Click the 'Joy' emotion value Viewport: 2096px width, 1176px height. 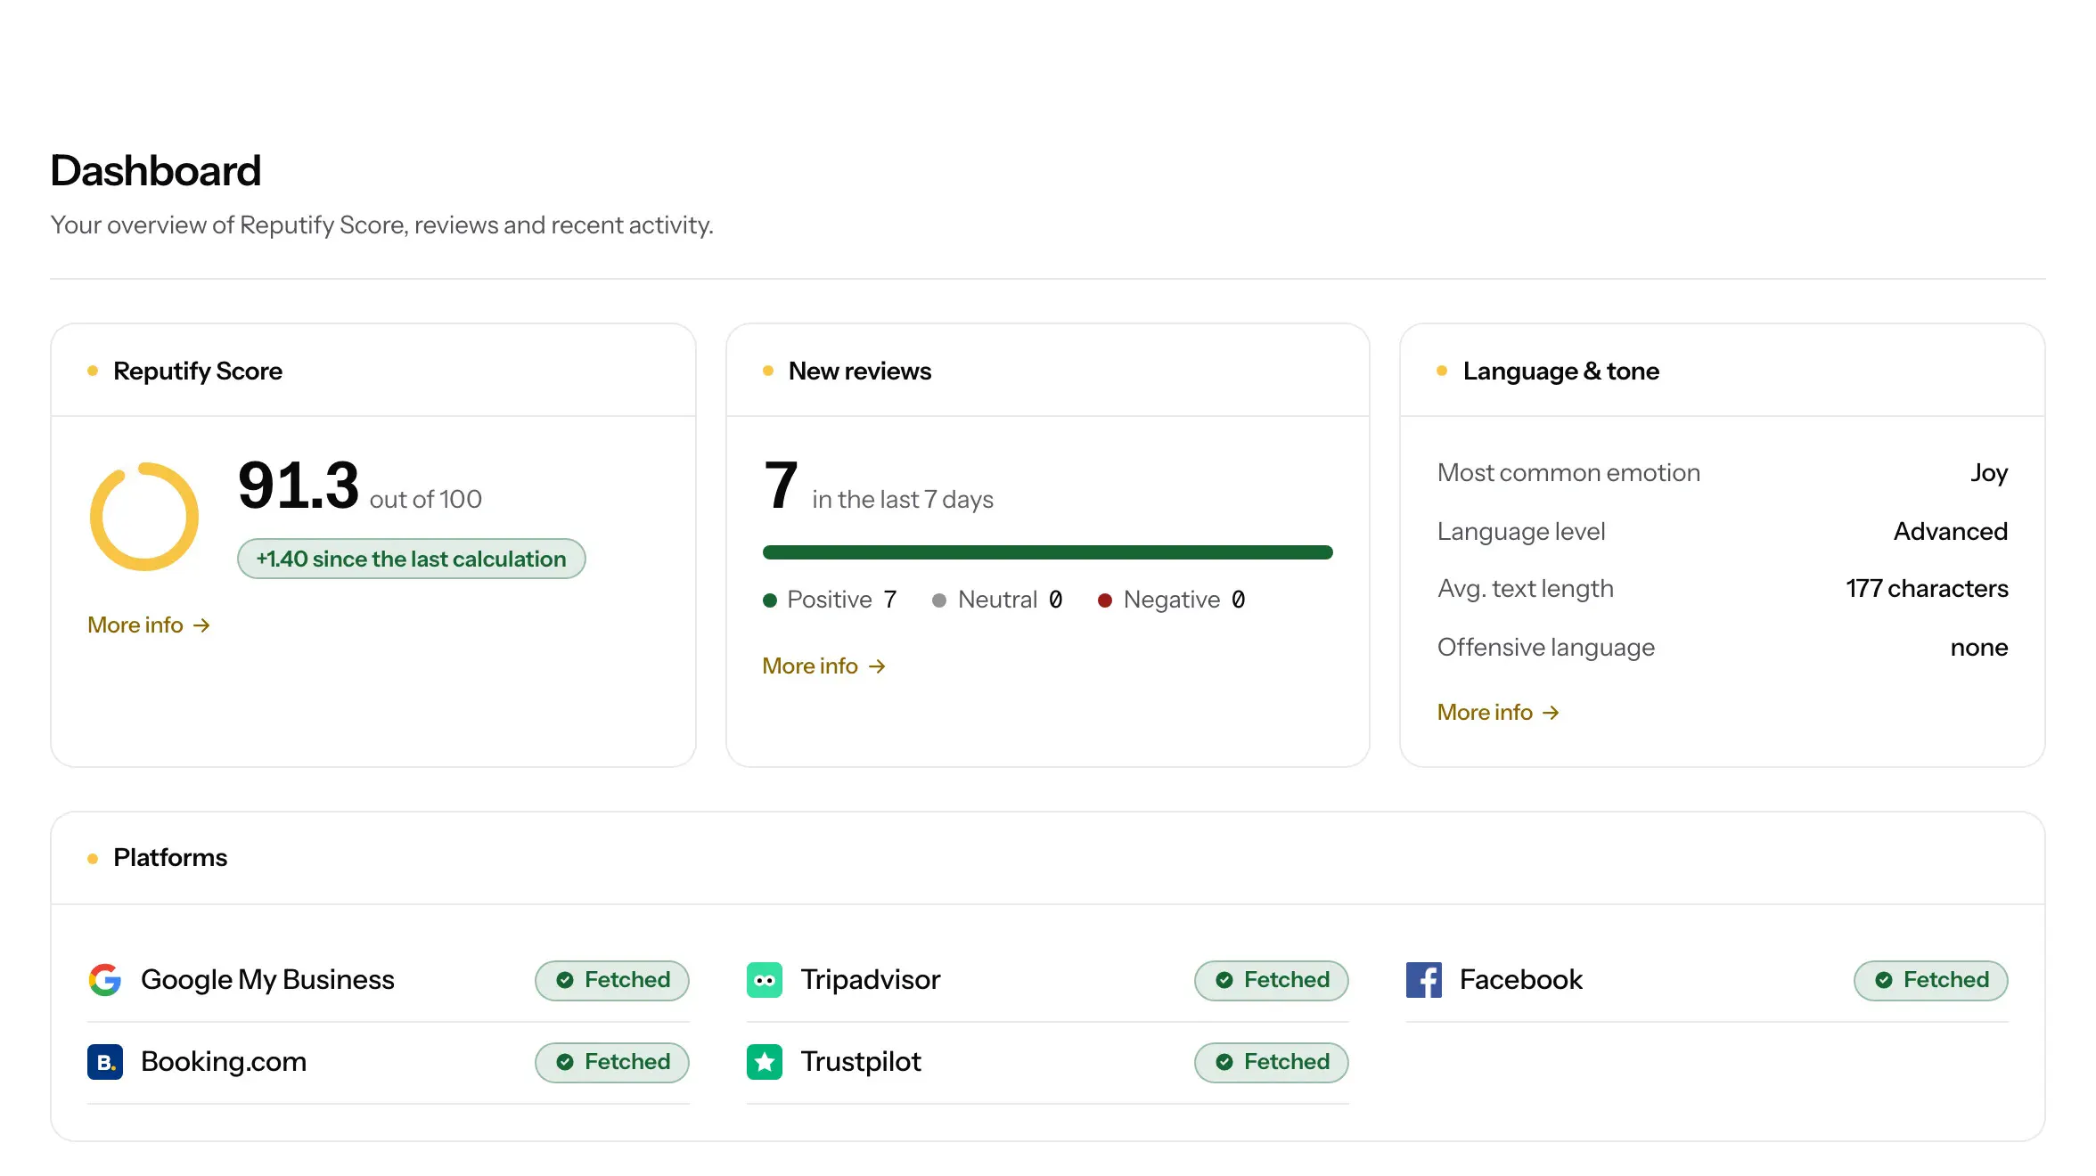(x=1989, y=473)
